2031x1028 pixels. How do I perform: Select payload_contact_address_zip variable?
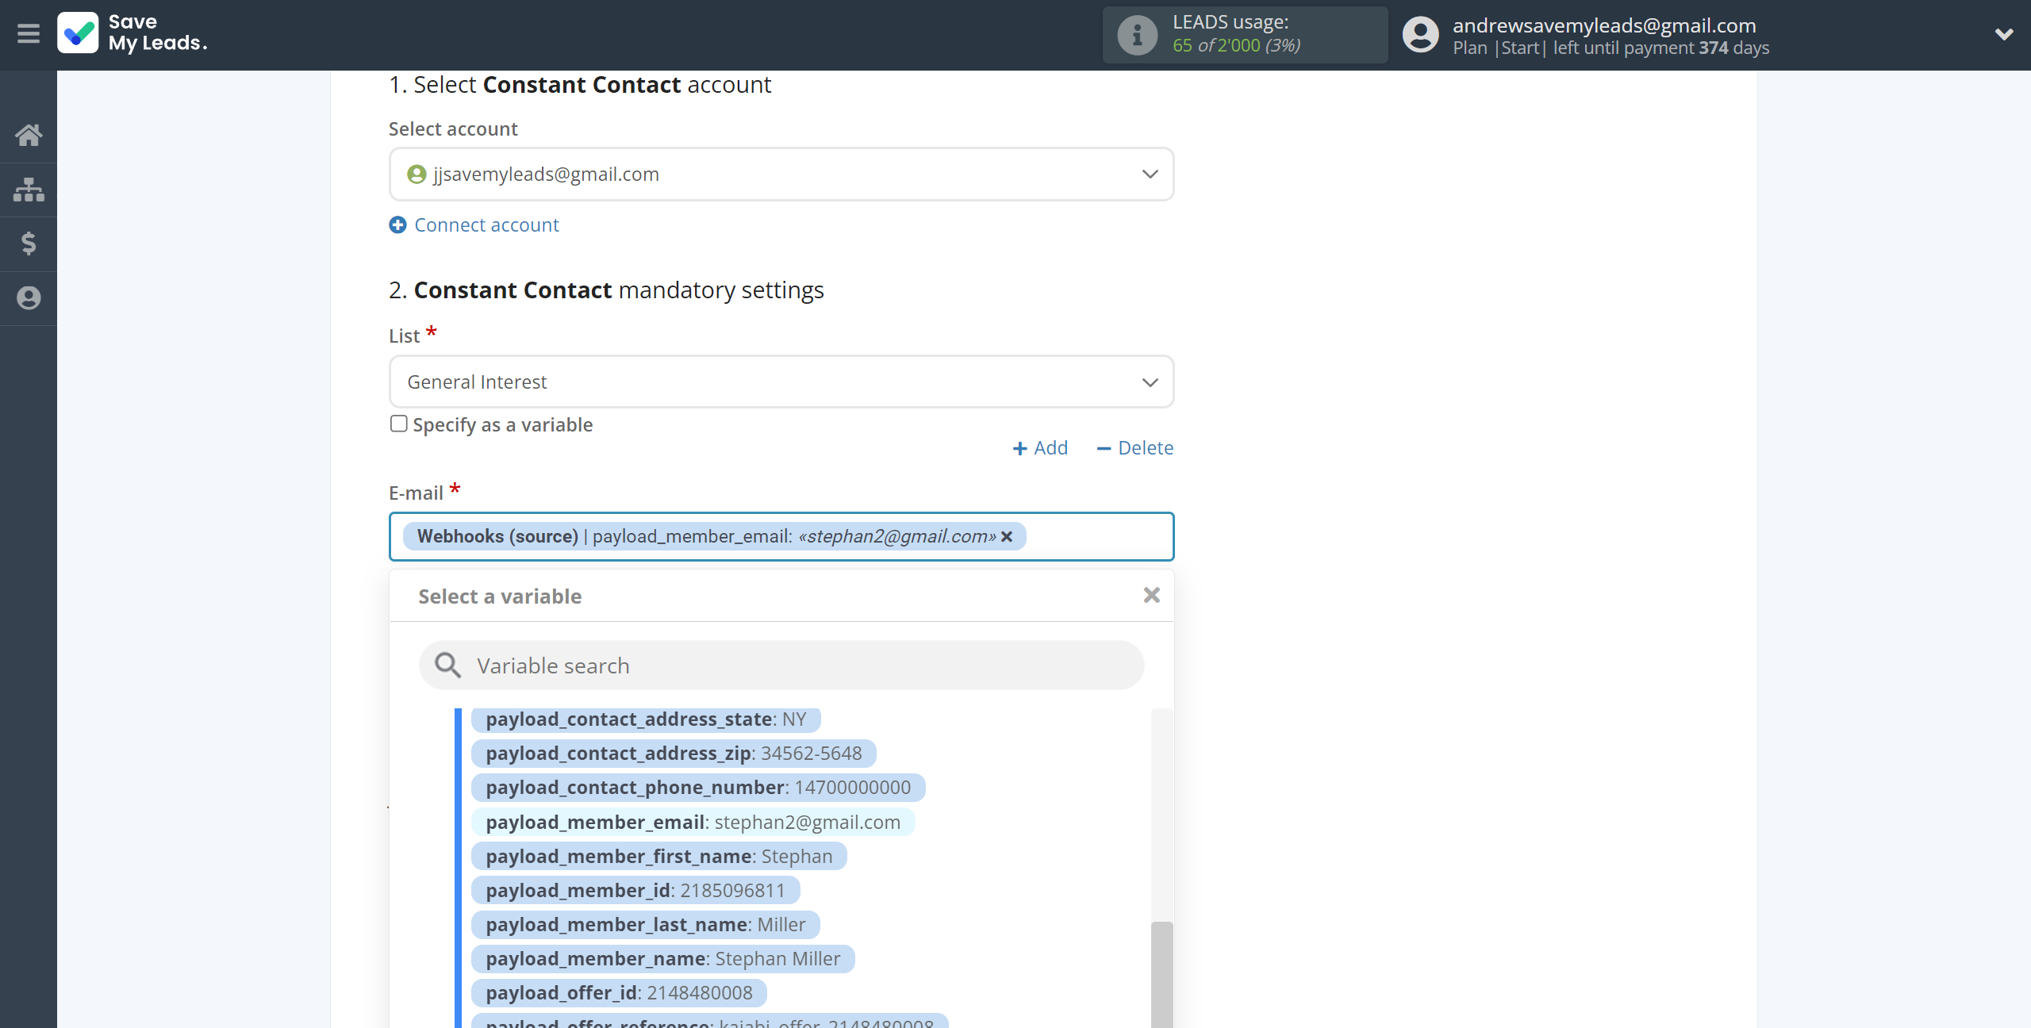click(674, 754)
